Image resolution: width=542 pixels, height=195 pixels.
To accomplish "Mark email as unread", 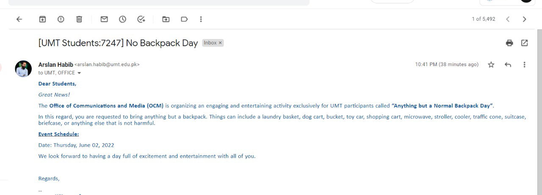I will [x=104, y=19].
